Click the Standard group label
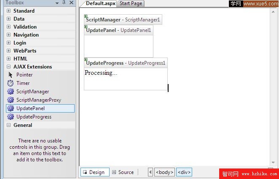The width and height of the screenshot is (279, 179). coord(24,11)
